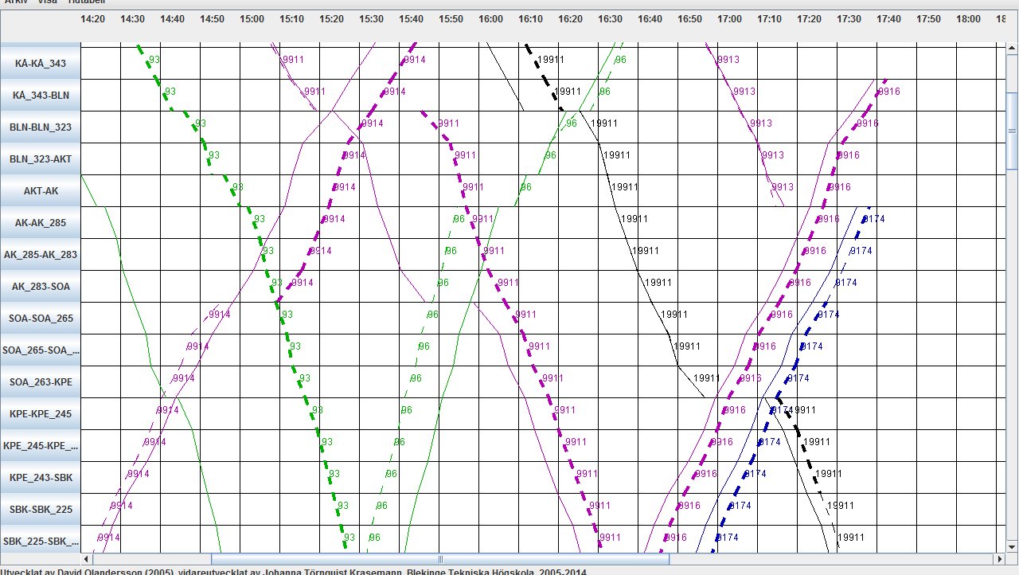Click the KPE_243-SBK row label
Viewport: 1019px width, 575px height.
tap(41, 477)
